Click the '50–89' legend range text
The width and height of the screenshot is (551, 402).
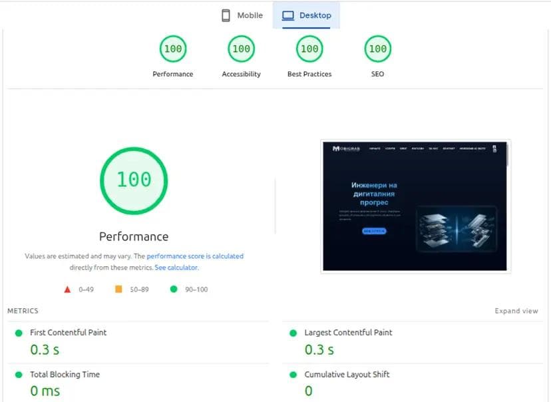click(139, 290)
